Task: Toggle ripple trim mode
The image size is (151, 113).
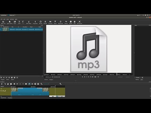Action: point(35,84)
